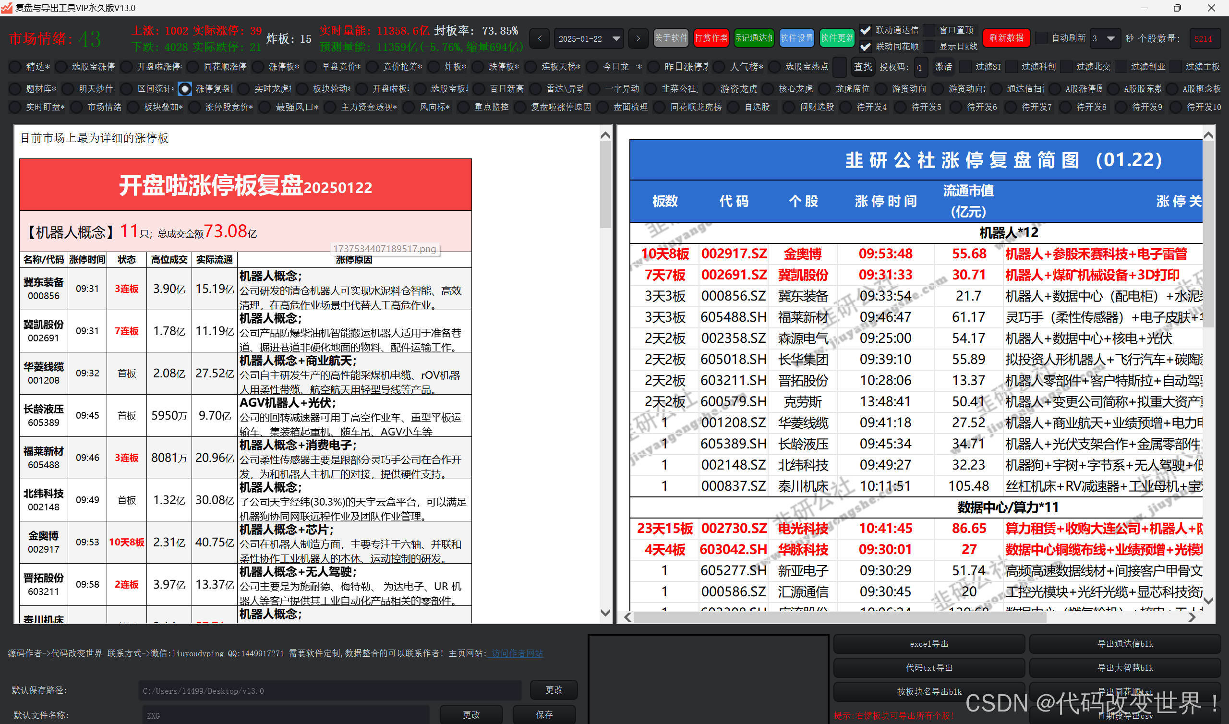Image resolution: width=1229 pixels, height=724 pixels.
Task: Click the 默认保存路径 path input field
Action: coord(330,691)
